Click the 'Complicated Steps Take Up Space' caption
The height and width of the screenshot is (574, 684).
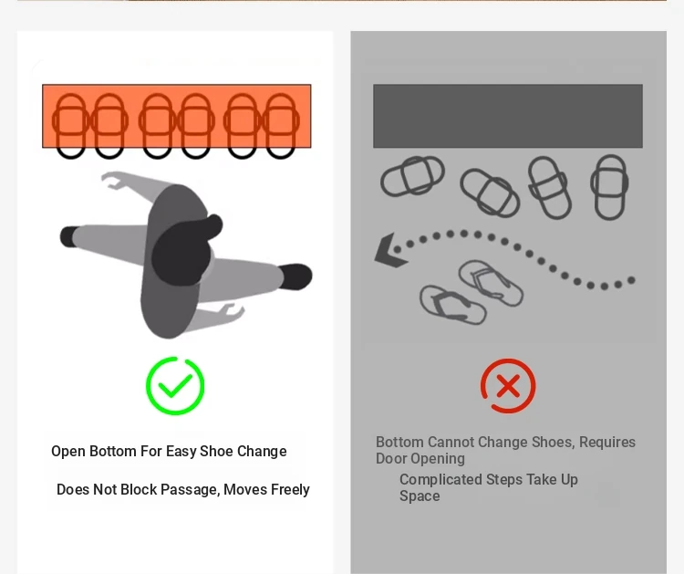[489, 487]
